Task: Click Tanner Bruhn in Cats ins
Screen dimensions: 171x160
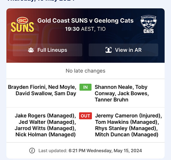Action: 111,100
